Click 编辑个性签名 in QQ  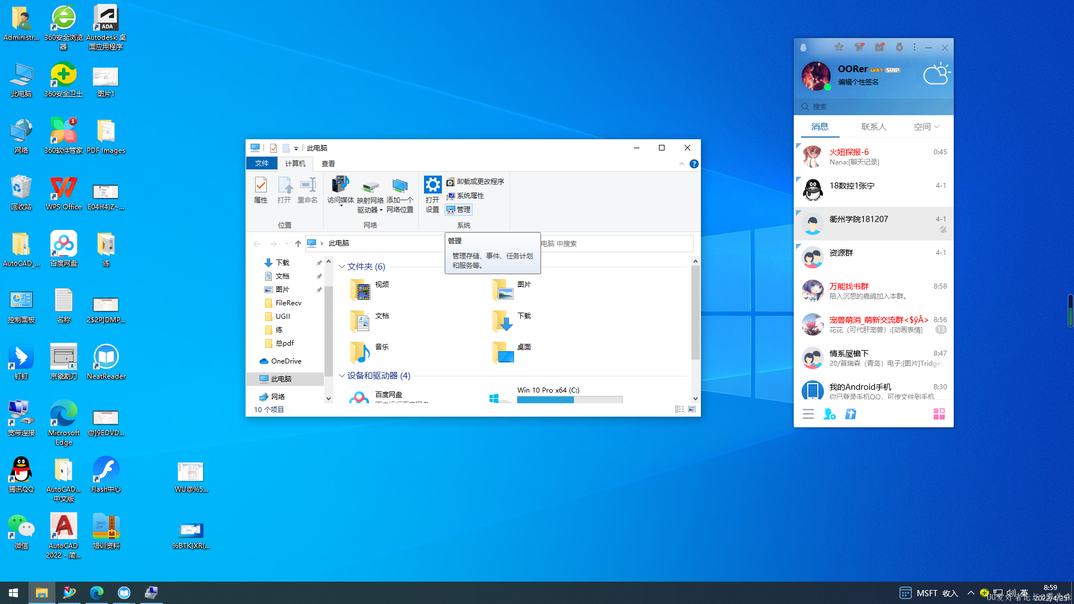point(858,82)
